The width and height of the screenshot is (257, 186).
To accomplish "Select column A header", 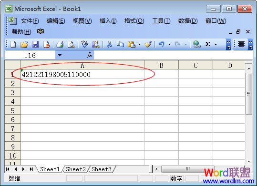I will pyautogui.click(x=82, y=66).
